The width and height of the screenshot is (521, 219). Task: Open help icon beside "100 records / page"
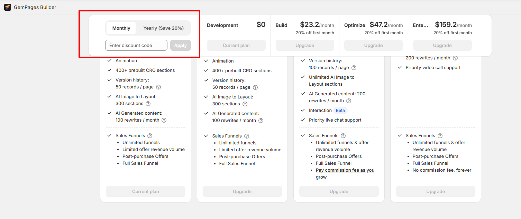click(x=354, y=68)
